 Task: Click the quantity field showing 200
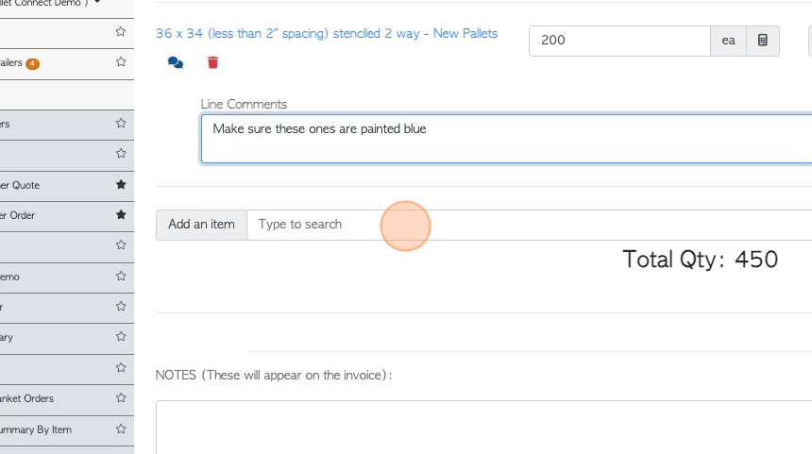[x=618, y=41]
